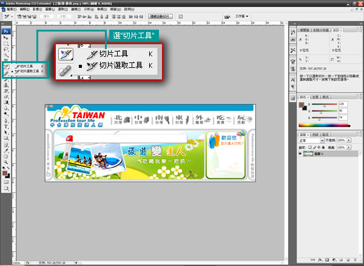Select the Eyedropper tool
This screenshot has width=364, height=266.
coord(6,151)
